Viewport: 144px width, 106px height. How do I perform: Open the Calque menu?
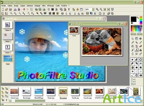[x=22, y=6]
